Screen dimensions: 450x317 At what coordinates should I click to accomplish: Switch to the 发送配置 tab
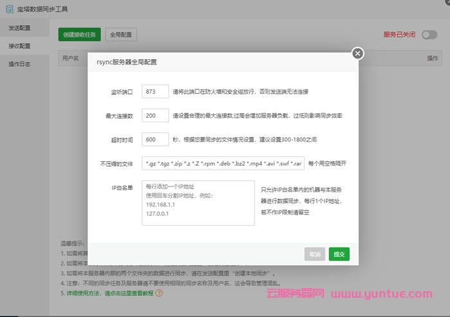pyautogui.click(x=19, y=29)
